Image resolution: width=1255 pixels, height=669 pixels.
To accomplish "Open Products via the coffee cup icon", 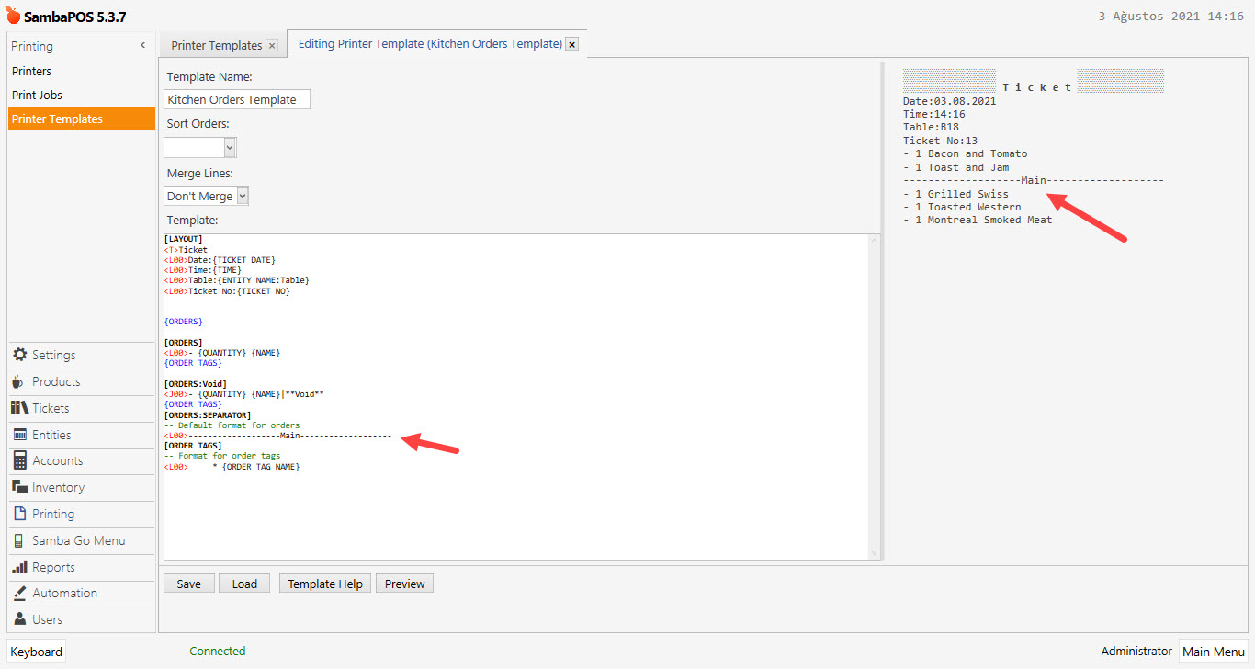I will pyautogui.click(x=19, y=381).
